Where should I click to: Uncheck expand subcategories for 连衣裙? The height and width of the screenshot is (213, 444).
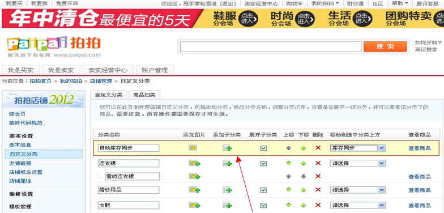tap(263, 163)
